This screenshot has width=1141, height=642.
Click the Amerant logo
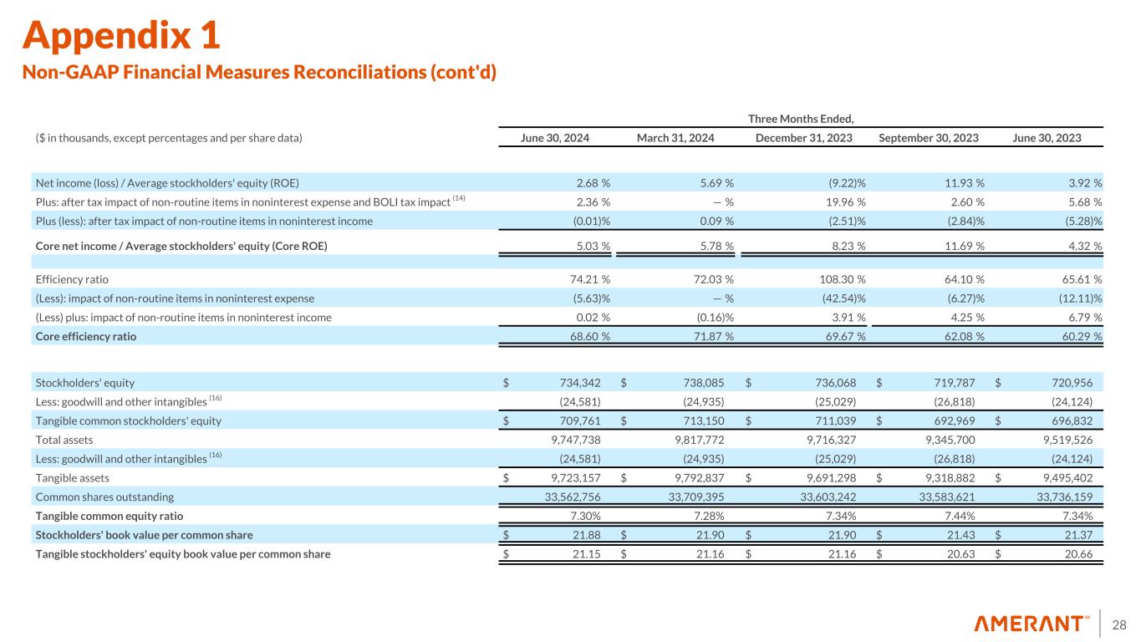pos(1032,624)
